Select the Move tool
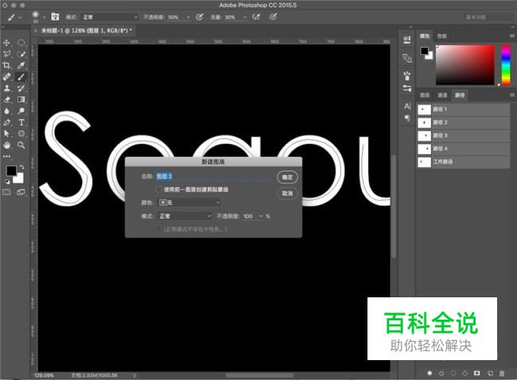Viewport: 517px width, 380px height. tap(6, 42)
